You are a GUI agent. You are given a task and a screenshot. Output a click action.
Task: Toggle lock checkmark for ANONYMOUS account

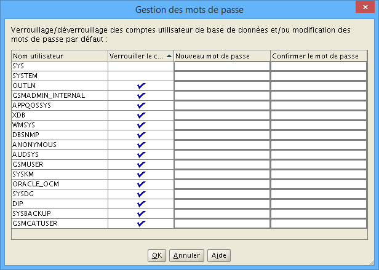coord(141,145)
